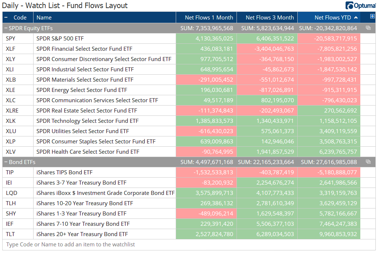The width and height of the screenshot is (378, 253).
Task: Select iShares 7-10 Year Treasury Bond ETF
Action: point(83,224)
